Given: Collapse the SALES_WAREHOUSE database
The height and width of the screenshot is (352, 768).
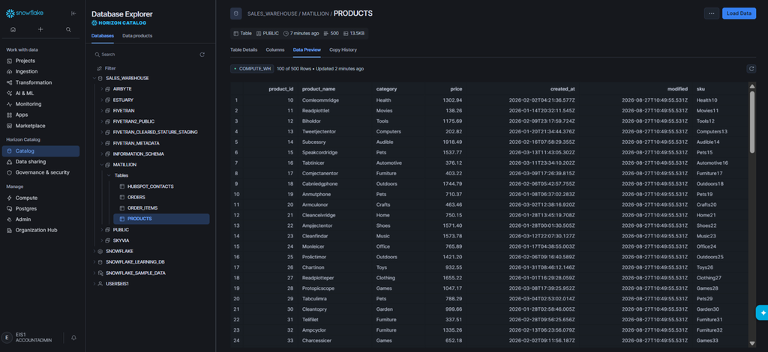Looking at the screenshot, I should tap(94, 78).
